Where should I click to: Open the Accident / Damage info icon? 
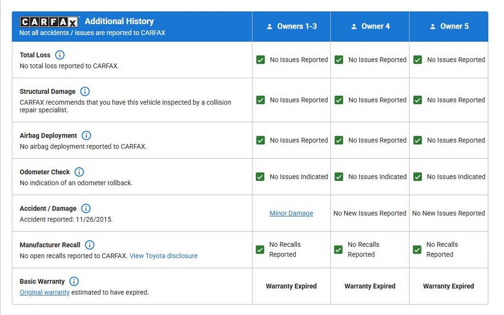(x=86, y=208)
